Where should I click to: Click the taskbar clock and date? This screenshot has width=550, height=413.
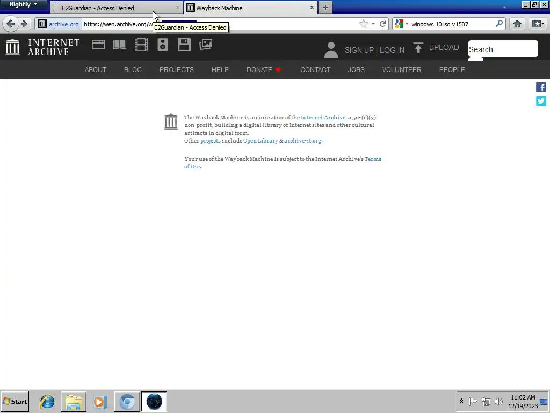coord(523,401)
